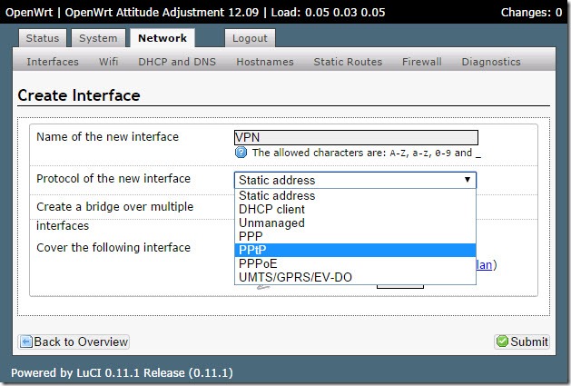
Task: Click the OpenWrt header title text
Action: (x=29, y=13)
